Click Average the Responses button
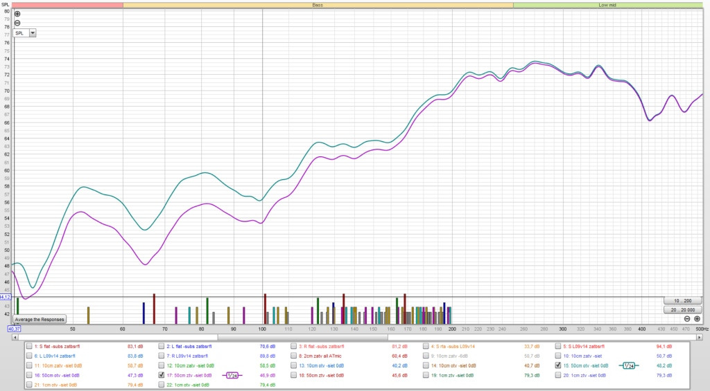This screenshot has height=391, width=710. point(40,319)
